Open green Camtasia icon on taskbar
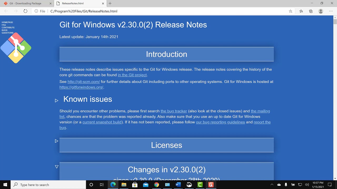 200,185
